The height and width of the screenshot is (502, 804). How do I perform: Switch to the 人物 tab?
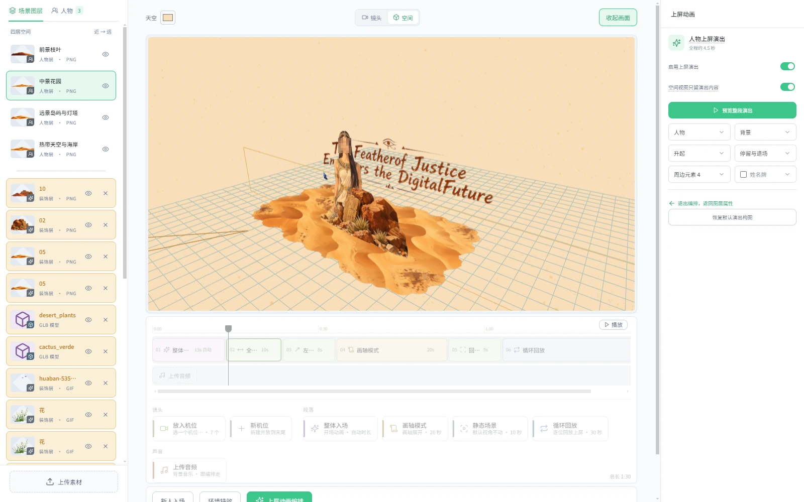click(x=67, y=11)
